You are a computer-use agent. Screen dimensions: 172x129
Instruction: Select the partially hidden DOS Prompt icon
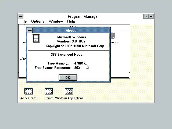(x=112, y=35)
